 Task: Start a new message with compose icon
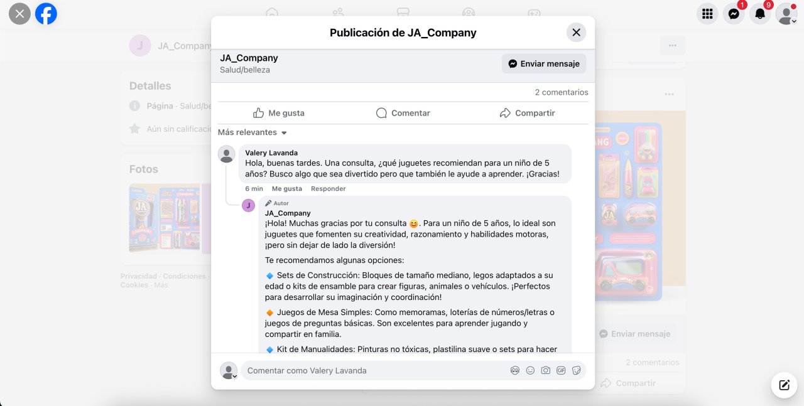[784, 385]
